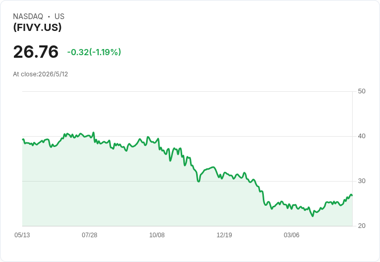Click the 10/08 date axis label

coord(157,235)
